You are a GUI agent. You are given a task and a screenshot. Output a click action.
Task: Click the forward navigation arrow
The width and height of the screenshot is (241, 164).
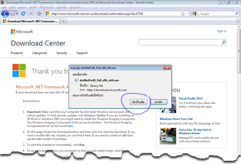[12, 14]
